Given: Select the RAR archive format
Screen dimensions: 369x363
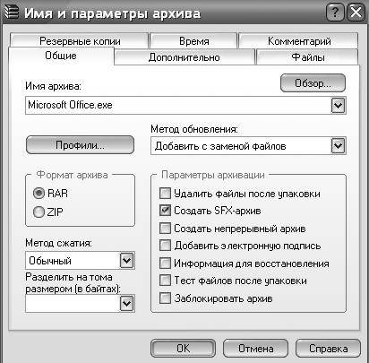Looking at the screenshot, I should pos(39,193).
